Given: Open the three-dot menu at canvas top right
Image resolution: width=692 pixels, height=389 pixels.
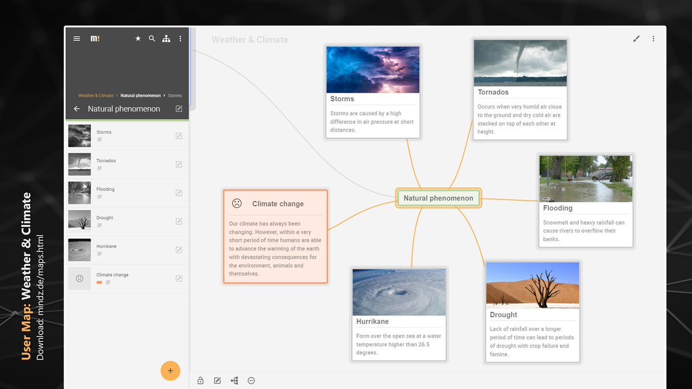Looking at the screenshot, I should click(x=653, y=38).
